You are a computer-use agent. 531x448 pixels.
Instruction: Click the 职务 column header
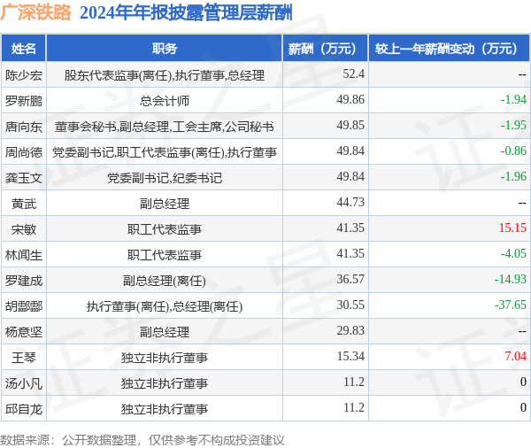tap(165, 49)
